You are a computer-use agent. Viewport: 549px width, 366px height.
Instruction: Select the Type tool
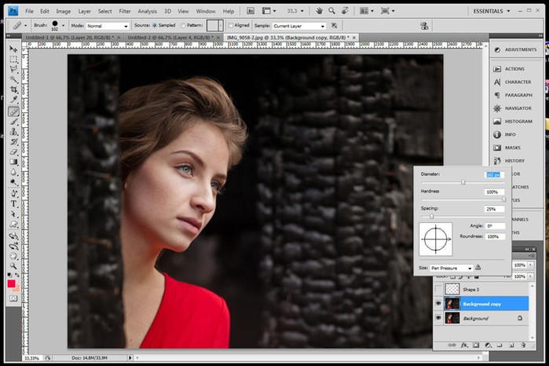pyautogui.click(x=13, y=204)
